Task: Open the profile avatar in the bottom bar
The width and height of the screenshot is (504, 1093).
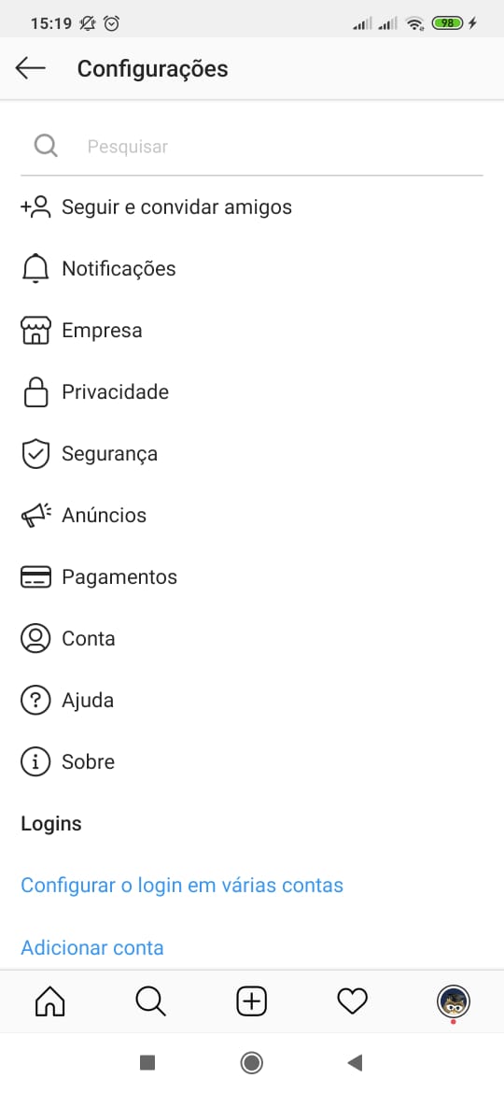Action: tap(454, 1001)
